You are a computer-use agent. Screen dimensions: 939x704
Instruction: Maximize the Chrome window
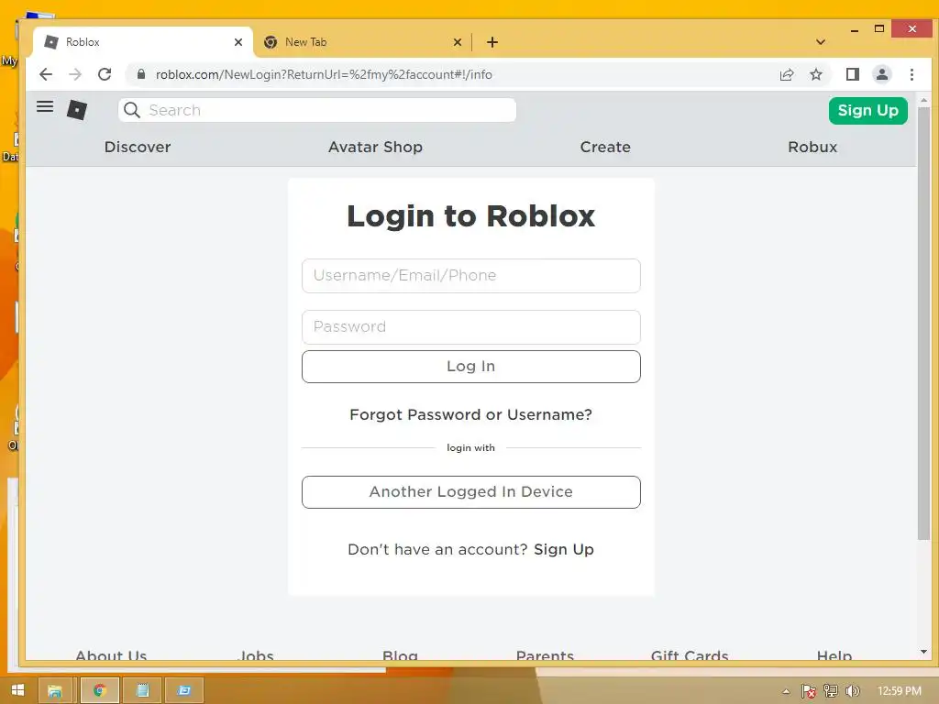point(878,28)
